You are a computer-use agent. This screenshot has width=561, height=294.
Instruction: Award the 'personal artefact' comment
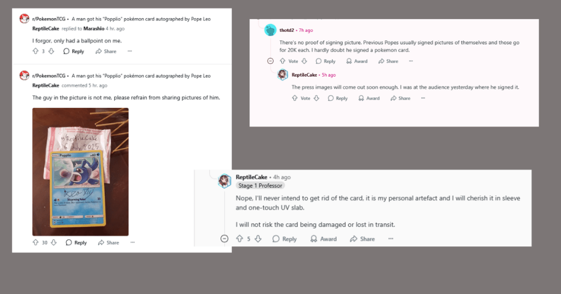(x=324, y=239)
